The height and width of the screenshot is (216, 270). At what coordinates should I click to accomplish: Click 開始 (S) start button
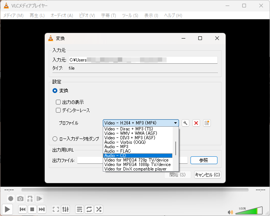pyautogui.click(x=178, y=175)
